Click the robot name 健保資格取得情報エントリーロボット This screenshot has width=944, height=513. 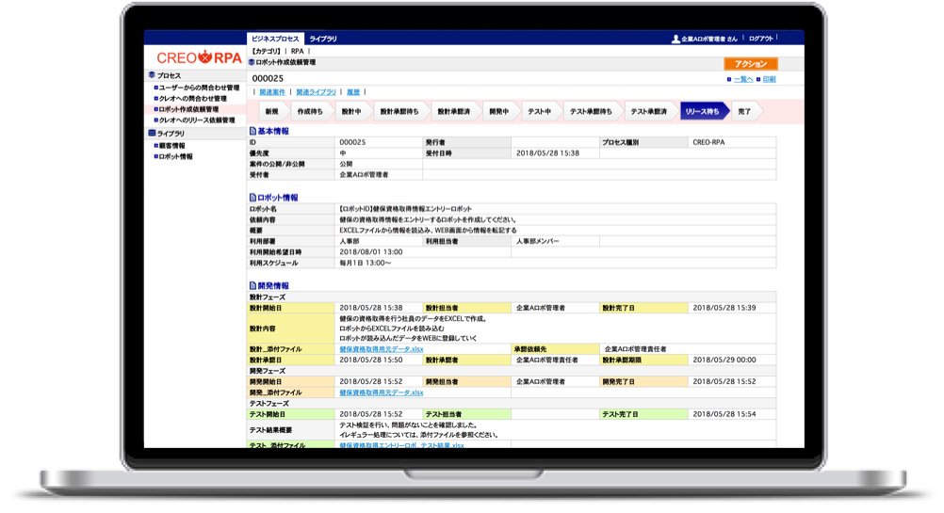[x=406, y=209]
